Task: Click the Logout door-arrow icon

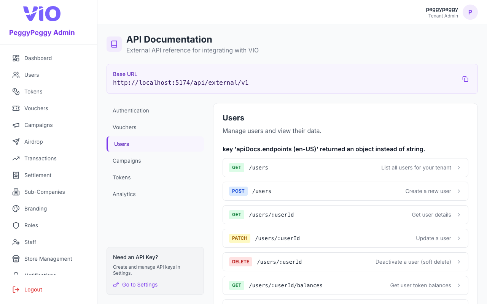Action: click(x=16, y=290)
